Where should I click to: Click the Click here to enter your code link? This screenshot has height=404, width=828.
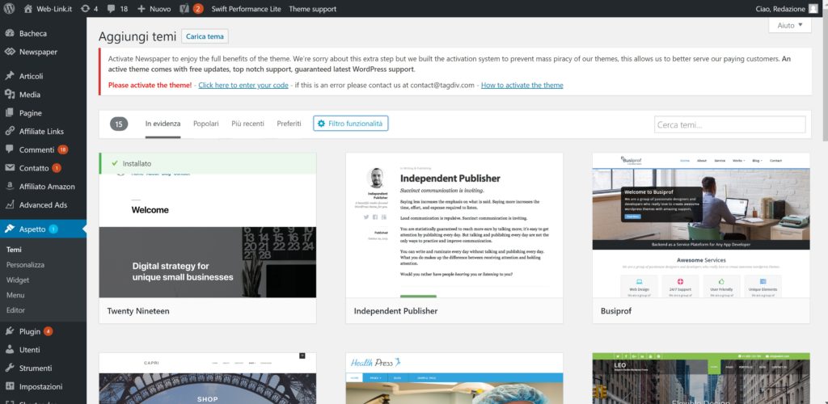click(x=243, y=86)
